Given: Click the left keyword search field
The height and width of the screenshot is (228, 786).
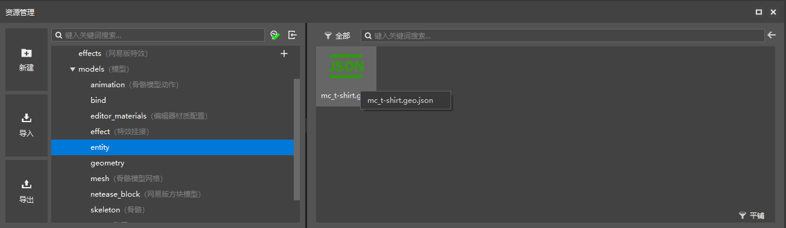Looking at the screenshot, I should (x=158, y=35).
